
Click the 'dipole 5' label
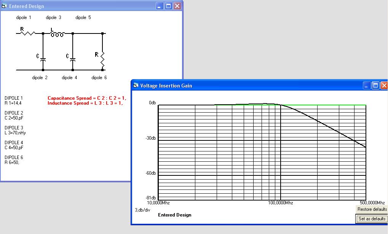click(83, 18)
